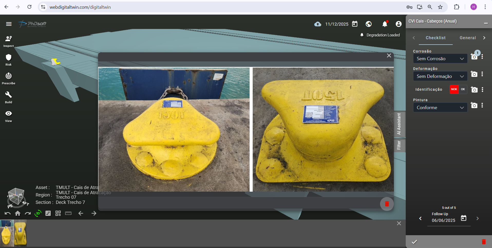Open Identificação more options menu
Screen dimensions: 492x248
click(482, 89)
